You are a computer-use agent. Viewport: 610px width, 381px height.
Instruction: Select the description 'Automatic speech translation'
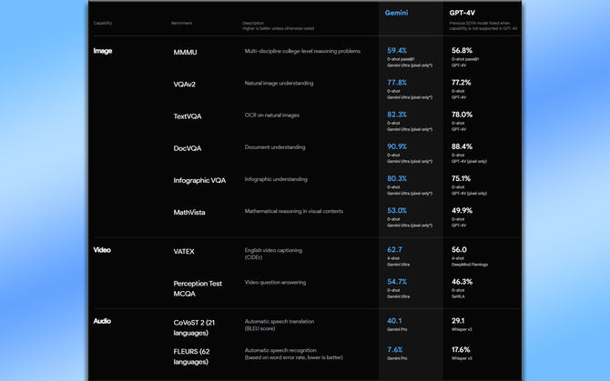click(280, 322)
